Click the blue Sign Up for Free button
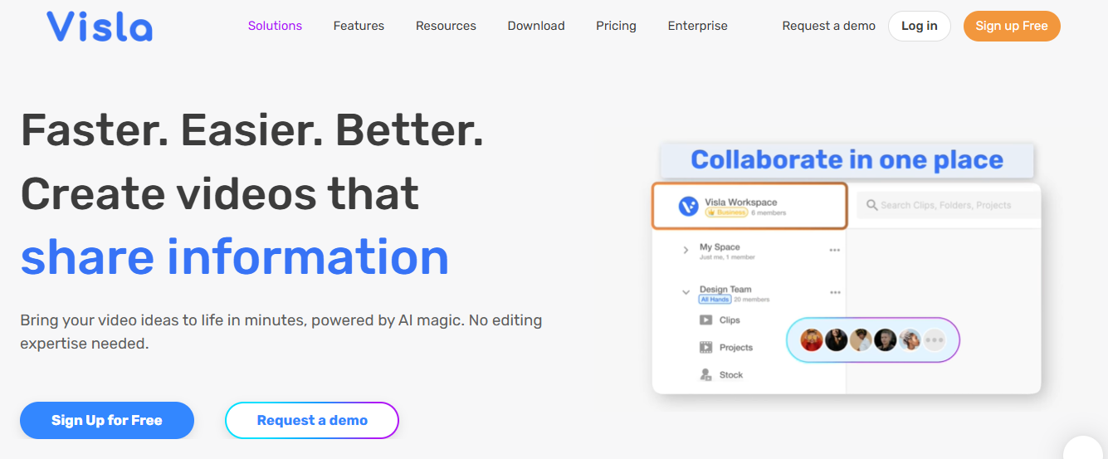 107,420
